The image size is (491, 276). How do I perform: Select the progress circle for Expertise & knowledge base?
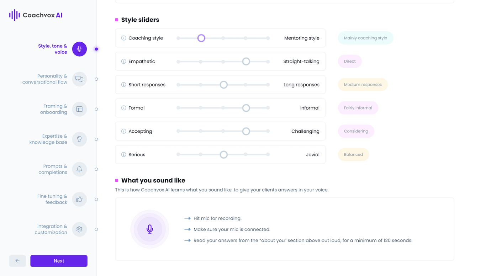(x=96, y=139)
